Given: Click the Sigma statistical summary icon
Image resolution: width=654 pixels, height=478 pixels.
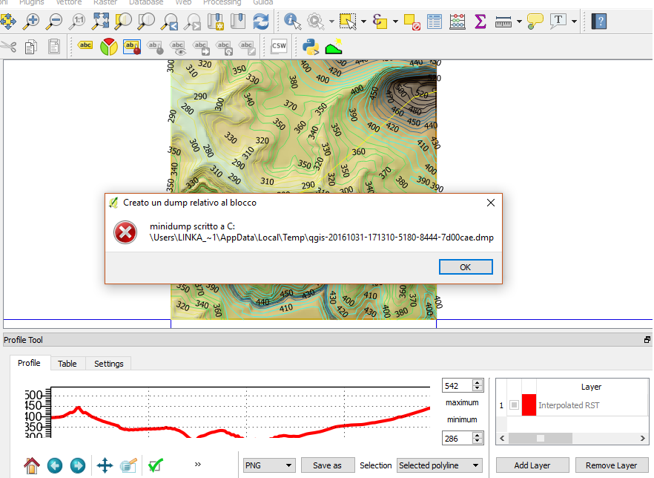Looking at the screenshot, I should tap(480, 20).
